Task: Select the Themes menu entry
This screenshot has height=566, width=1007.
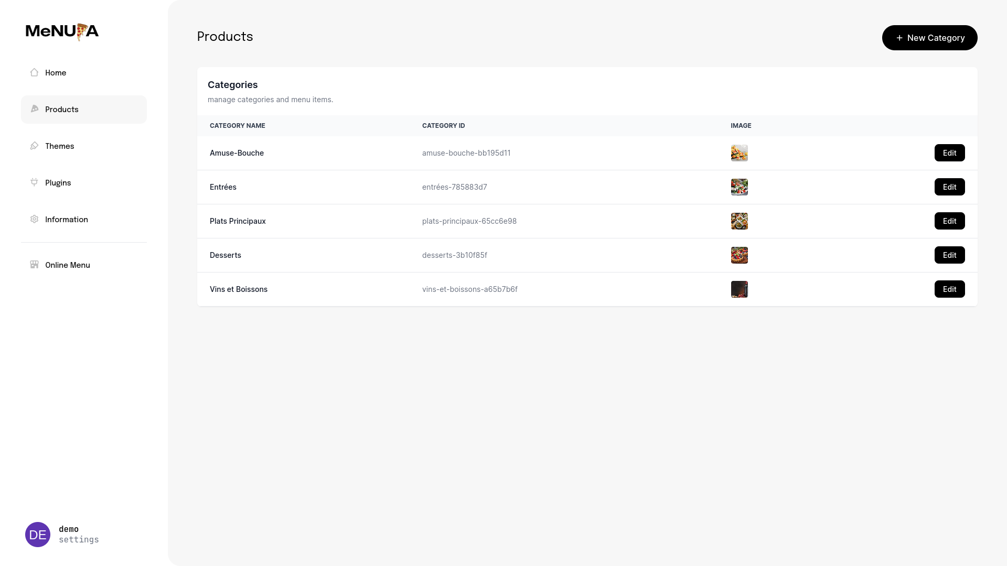Action: tap(60, 146)
